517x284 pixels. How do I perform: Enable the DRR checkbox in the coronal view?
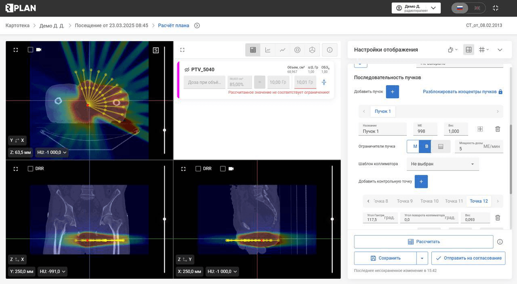pos(30,168)
